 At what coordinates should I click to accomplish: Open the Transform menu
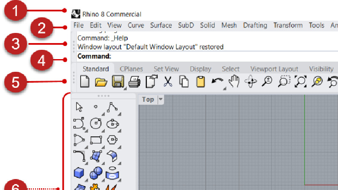tap(288, 25)
